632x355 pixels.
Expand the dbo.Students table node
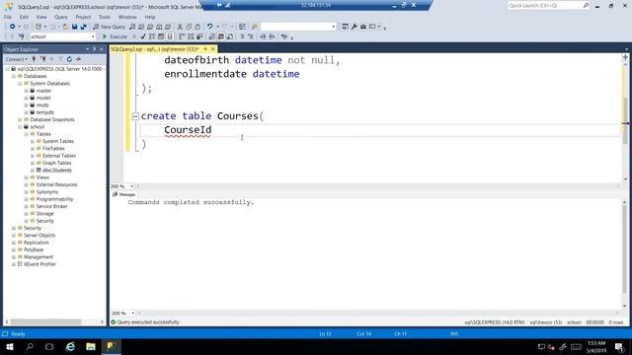(33, 171)
